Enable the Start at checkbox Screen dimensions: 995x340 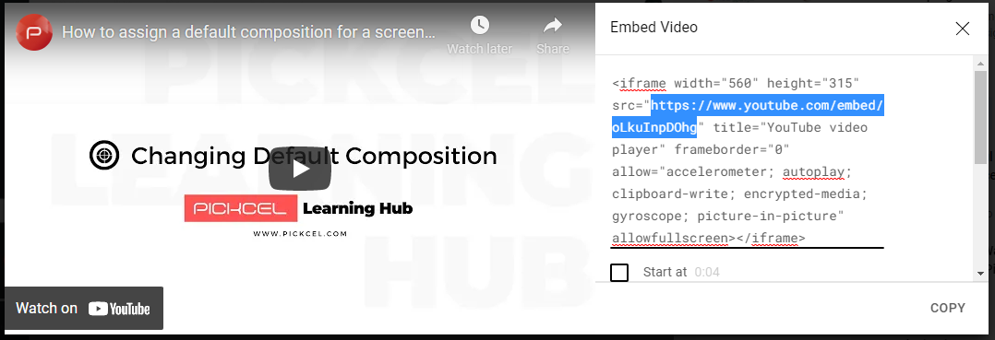click(x=619, y=272)
